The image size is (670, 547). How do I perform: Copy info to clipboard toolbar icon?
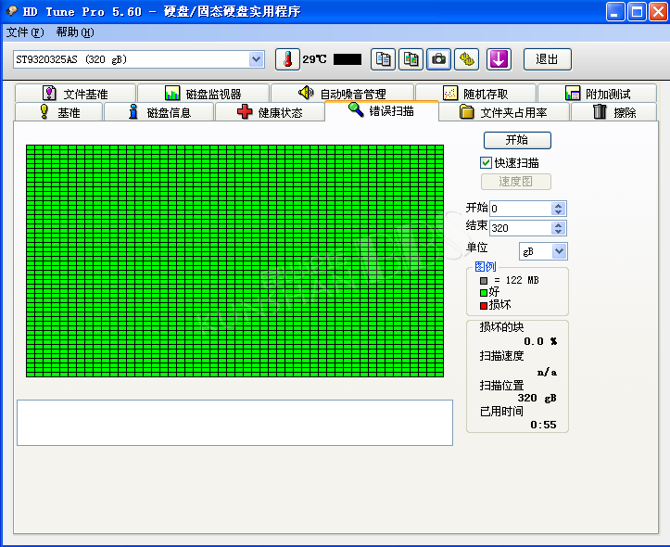pyautogui.click(x=383, y=59)
